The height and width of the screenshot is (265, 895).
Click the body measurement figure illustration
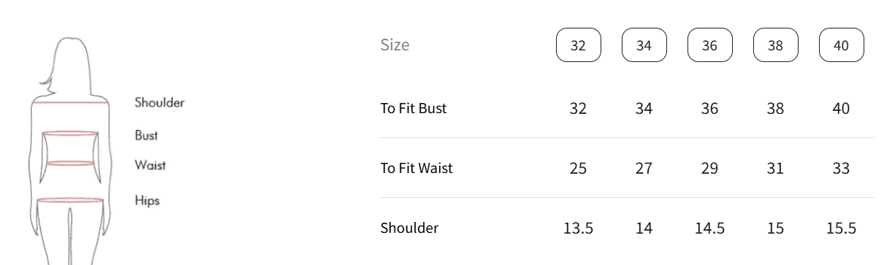[70, 150]
